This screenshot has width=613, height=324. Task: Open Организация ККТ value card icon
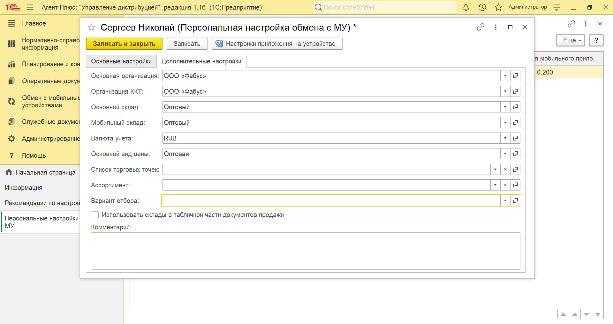(x=515, y=91)
